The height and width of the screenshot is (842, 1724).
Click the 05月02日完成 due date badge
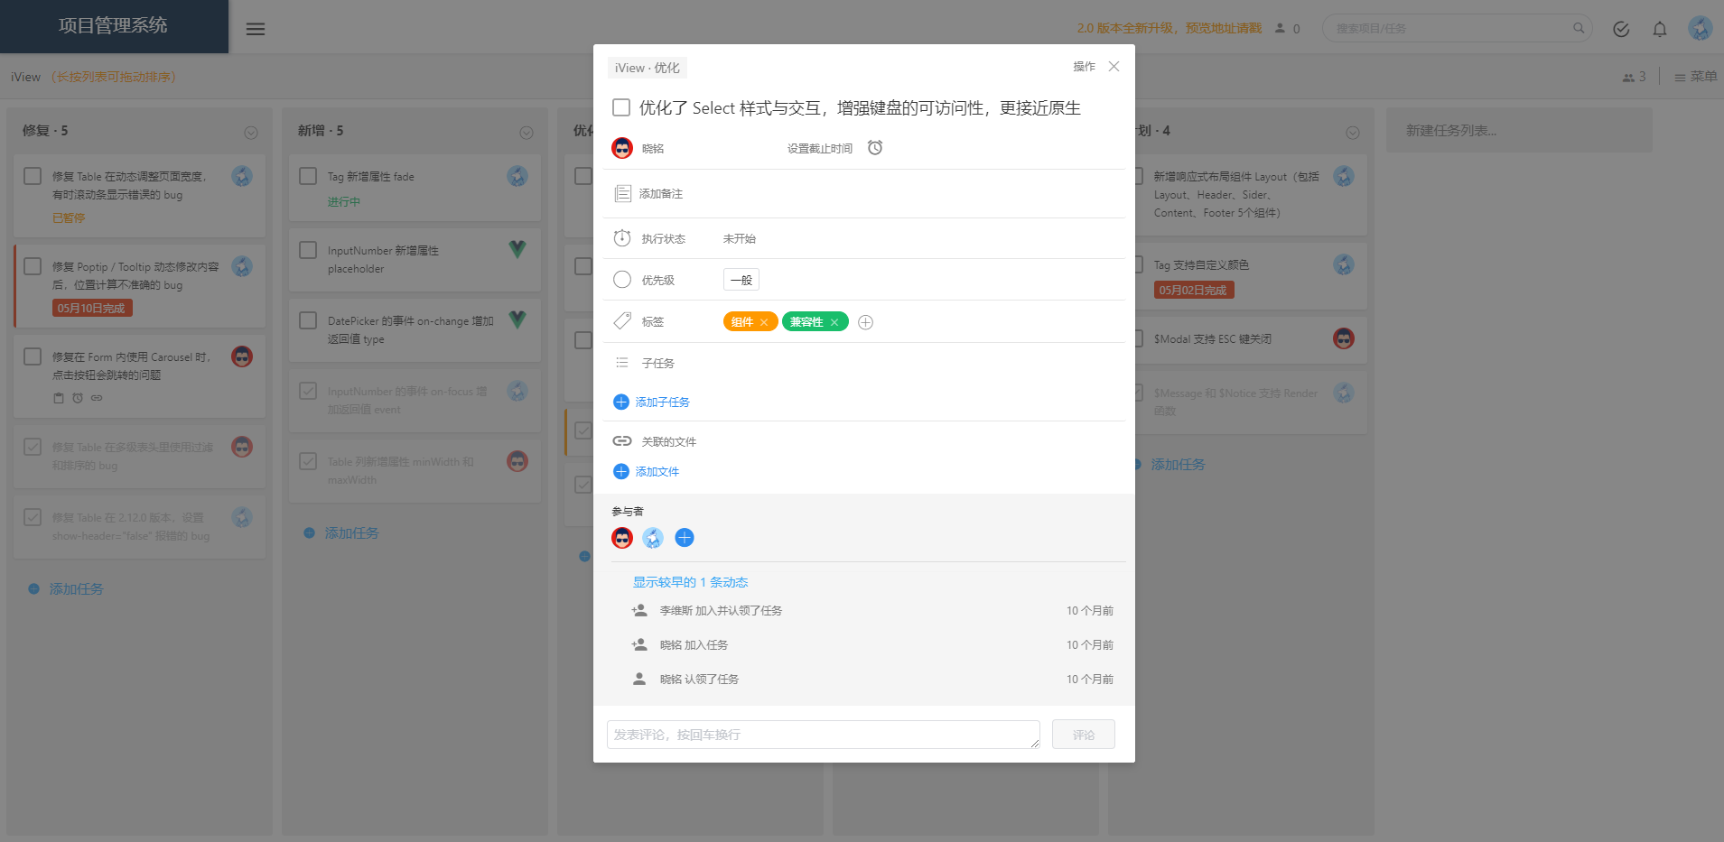(x=1194, y=291)
